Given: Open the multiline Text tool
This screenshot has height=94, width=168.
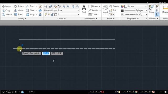Looking at the screenshot, I should tap(84, 9).
